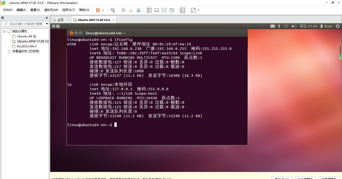
Task: Select 共享虚拟机 (已弃用) in the tree
Action: [x=26, y=51]
